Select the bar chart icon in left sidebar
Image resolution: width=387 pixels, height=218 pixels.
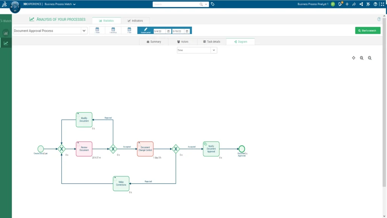(6, 33)
